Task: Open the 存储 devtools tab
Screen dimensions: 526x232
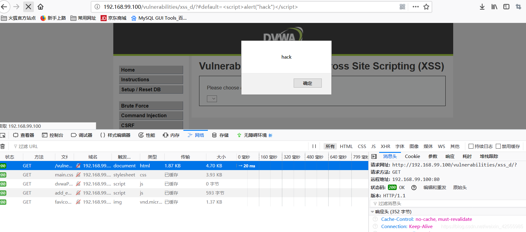Action: click(x=220, y=135)
